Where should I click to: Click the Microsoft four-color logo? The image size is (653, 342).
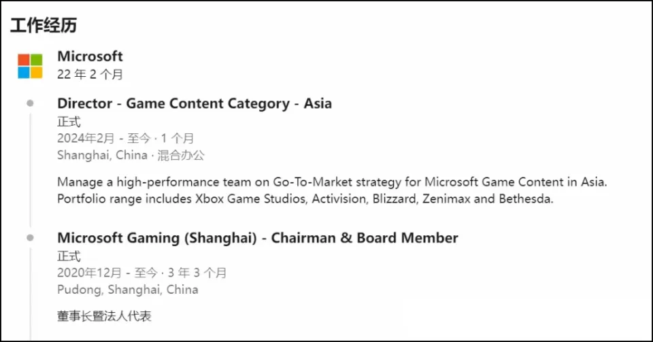(30, 66)
